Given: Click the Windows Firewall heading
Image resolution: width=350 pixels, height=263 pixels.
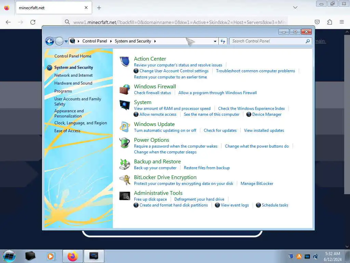Looking at the screenshot, I should pos(155,87).
